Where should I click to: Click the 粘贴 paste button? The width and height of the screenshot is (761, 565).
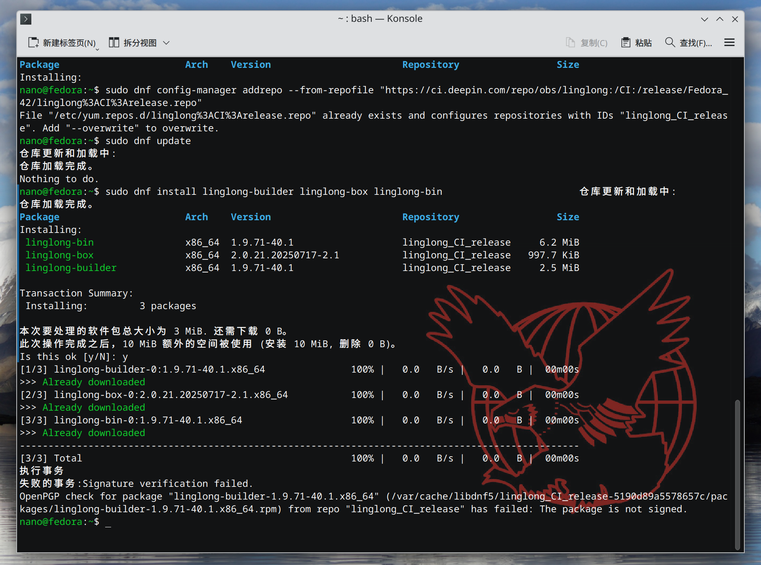(x=636, y=43)
